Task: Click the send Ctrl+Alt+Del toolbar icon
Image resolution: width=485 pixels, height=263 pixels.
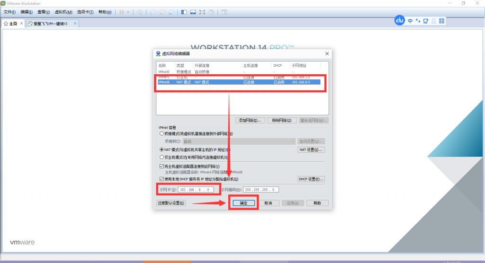Action: coord(140,12)
